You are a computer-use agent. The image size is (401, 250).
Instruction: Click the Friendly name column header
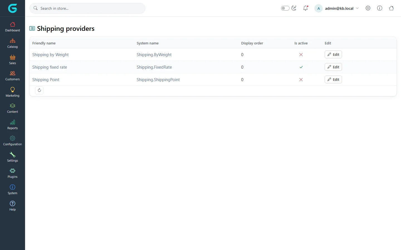click(44, 43)
